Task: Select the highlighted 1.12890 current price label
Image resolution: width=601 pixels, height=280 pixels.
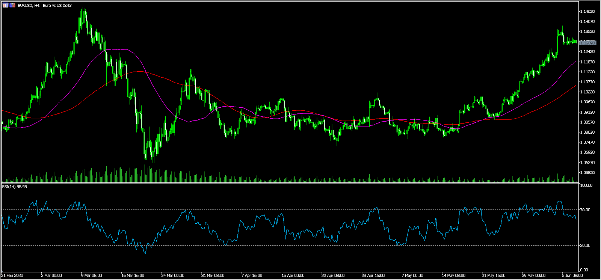Action: (588, 43)
